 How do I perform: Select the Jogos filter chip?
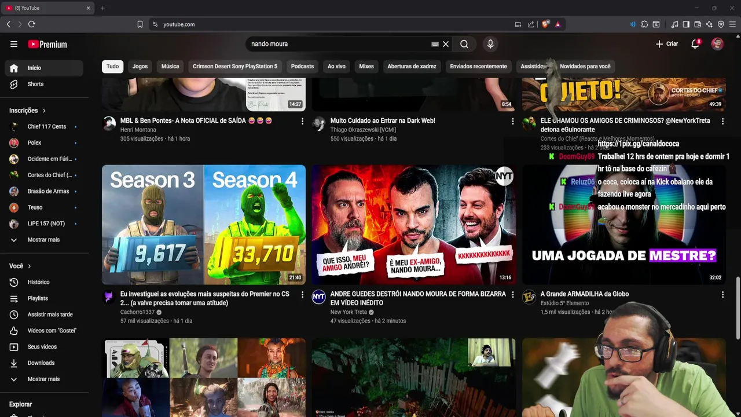point(140,66)
